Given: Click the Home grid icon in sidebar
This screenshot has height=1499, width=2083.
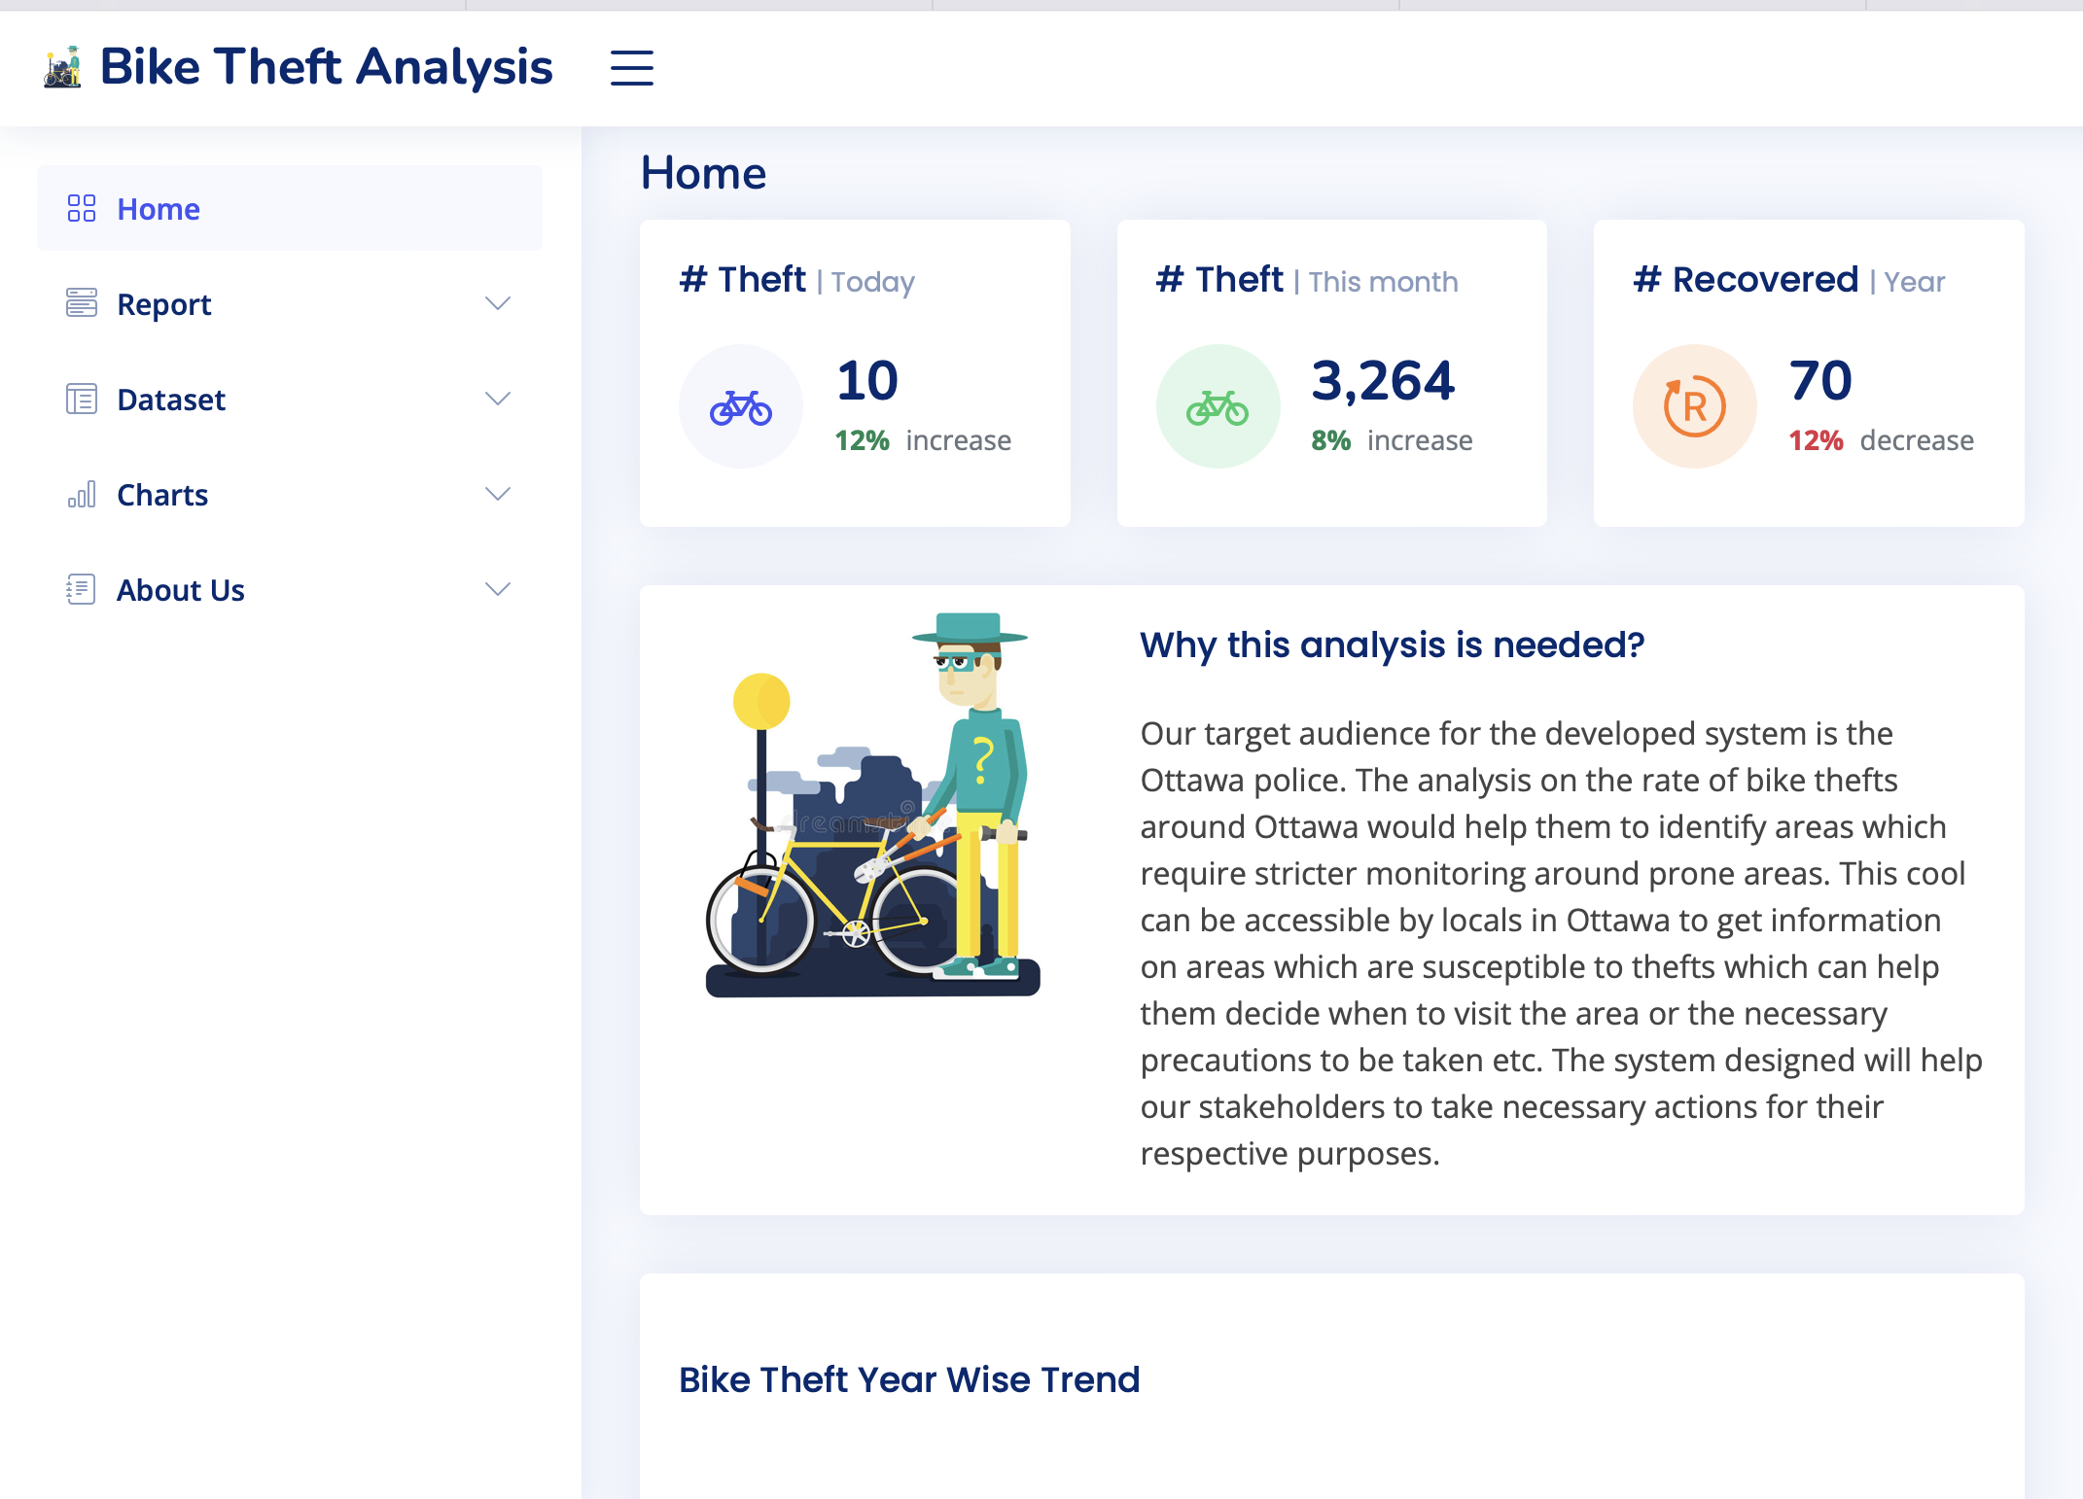Looking at the screenshot, I should [82, 208].
